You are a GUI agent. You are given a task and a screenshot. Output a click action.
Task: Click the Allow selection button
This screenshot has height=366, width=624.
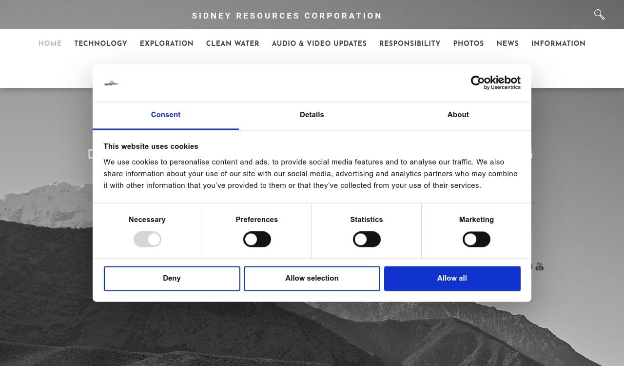coord(312,278)
